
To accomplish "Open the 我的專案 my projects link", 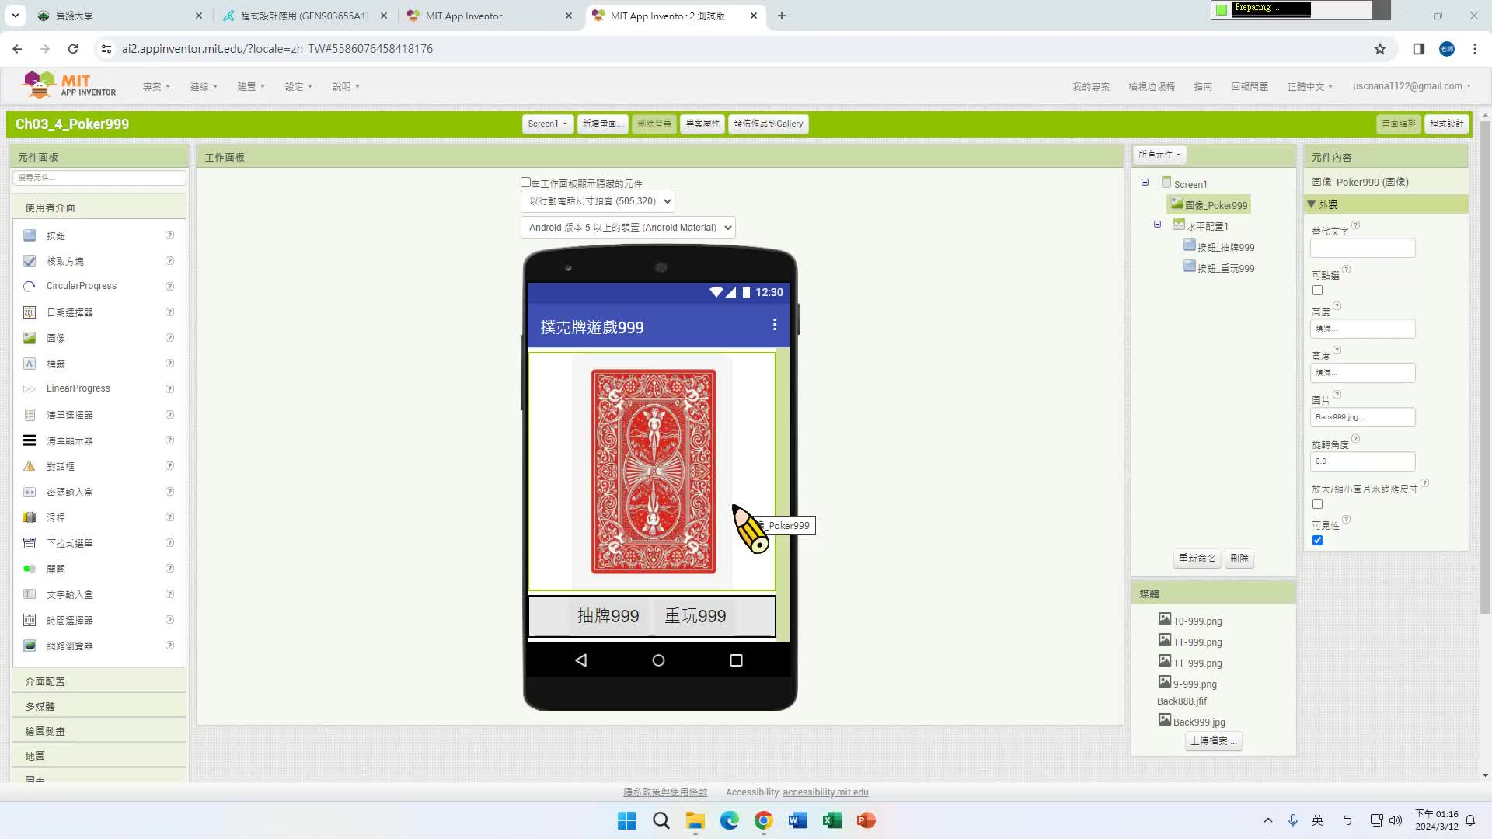I will pyautogui.click(x=1091, y=87).
